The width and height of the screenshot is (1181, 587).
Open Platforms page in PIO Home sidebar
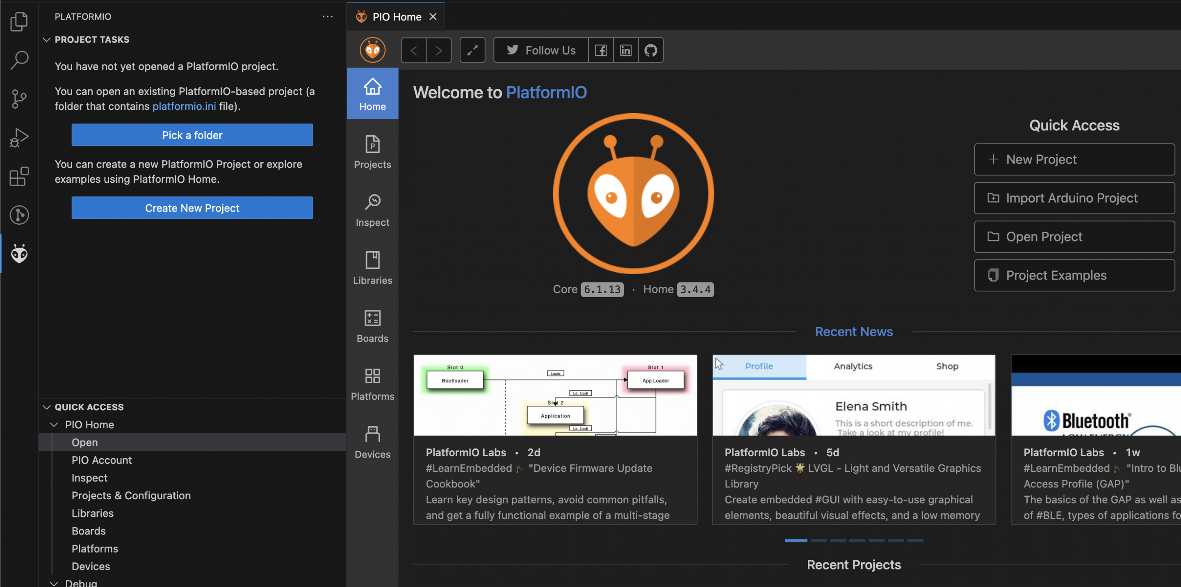tap(372, 384)
